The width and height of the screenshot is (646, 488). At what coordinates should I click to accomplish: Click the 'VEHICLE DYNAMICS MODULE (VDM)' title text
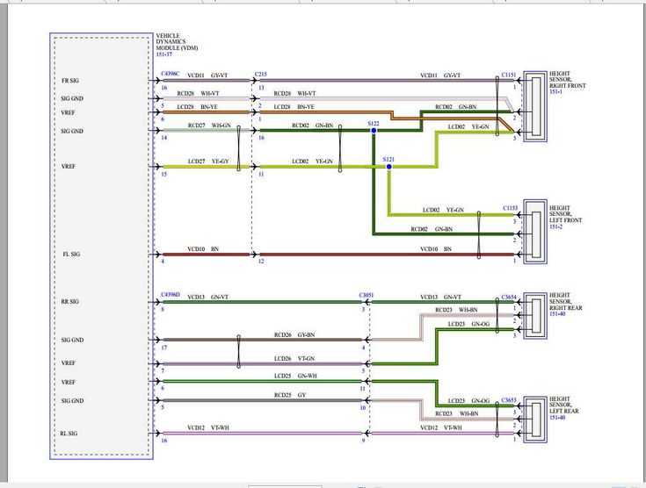tap(177, 42)
